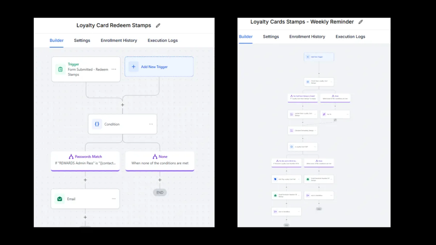Select the No Card Num Stamps is Empty branch
The height and width of the screenshot is (245, 436).
tap(303, 98)
